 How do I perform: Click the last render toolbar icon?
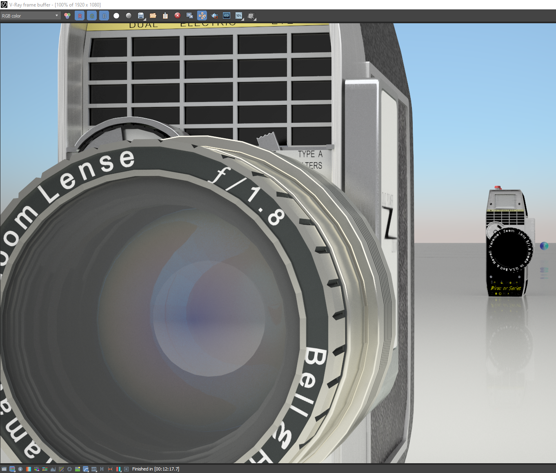(x=251, y=15)
